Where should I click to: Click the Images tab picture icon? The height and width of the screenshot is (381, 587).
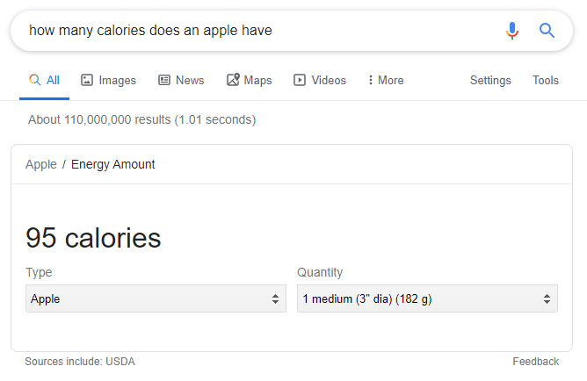(x=87, y=80)
